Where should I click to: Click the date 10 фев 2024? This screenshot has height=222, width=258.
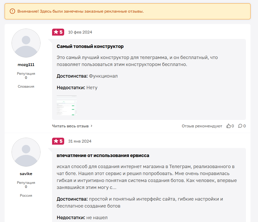pos(80,32)
